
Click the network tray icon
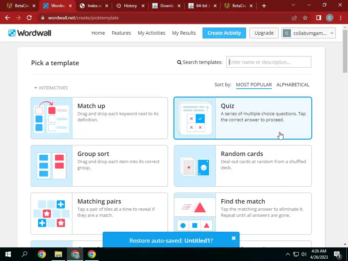(x=296, y=254)
